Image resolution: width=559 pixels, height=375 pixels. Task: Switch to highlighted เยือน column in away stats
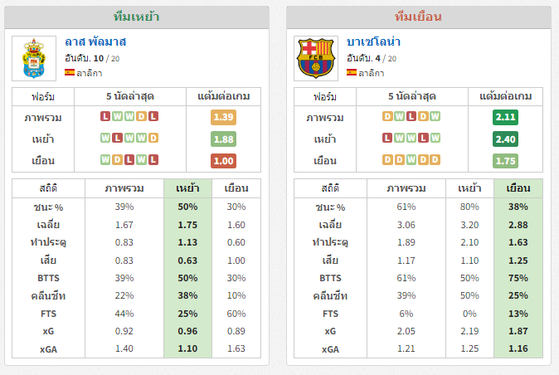point(518,188)
